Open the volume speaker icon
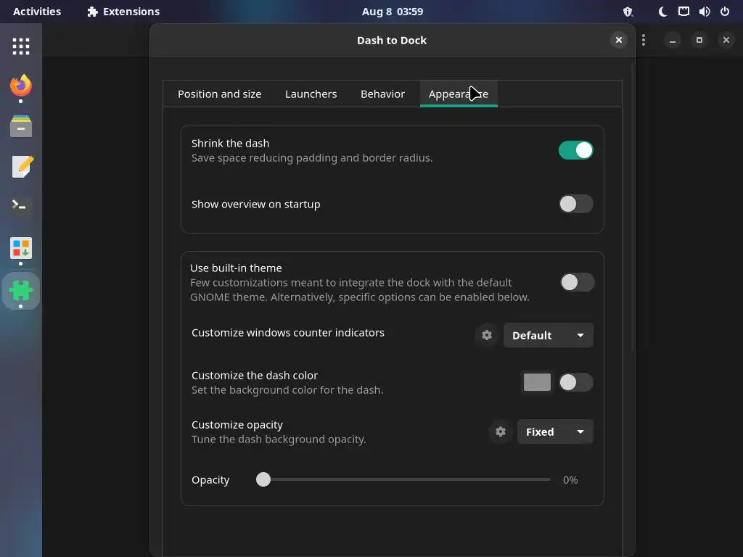 pos(704,12)
